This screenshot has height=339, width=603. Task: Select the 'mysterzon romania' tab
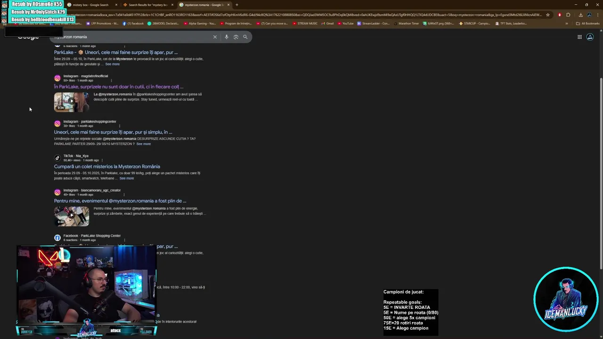204,5
